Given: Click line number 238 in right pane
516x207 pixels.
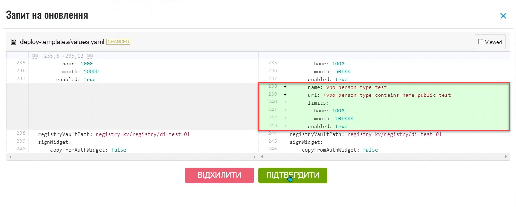Looking at the screenshot, I should pyautogui.click(x=273, y=86).
